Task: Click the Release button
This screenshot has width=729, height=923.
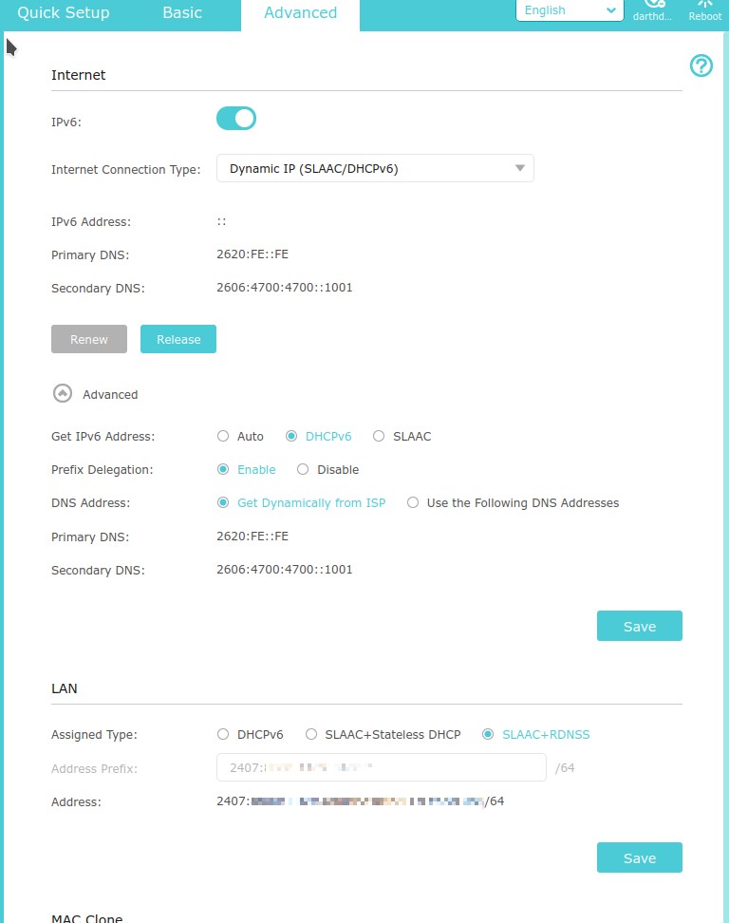Action: click(x=178, y=339)
